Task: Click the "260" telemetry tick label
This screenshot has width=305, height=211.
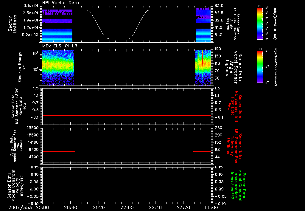Action: click(x=218, y=128)
